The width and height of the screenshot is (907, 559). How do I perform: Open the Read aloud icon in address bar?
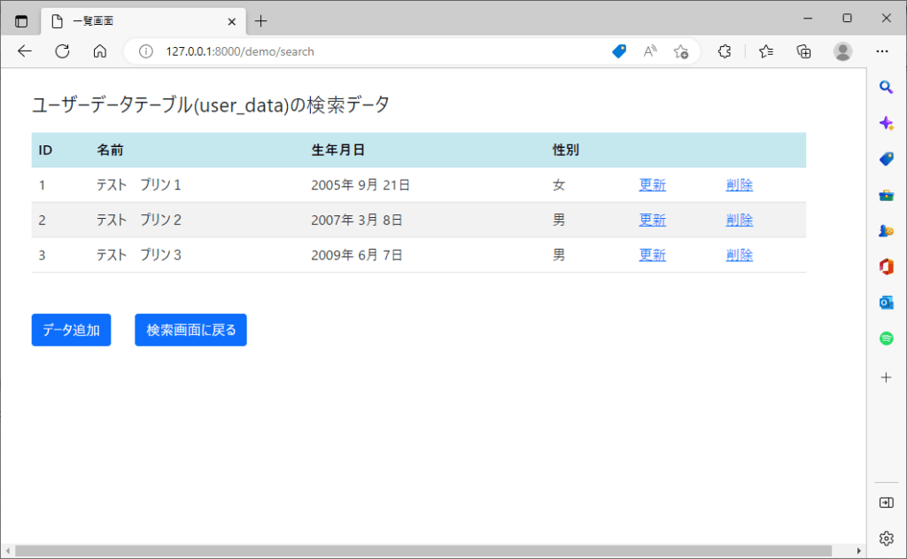click(x=650, y=51)
